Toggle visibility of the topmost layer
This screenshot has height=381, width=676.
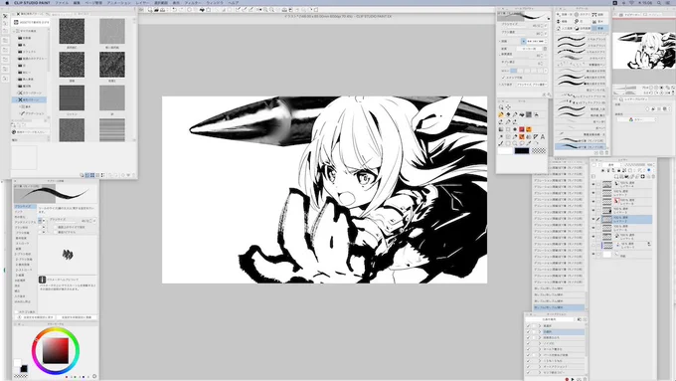point(593,184)
